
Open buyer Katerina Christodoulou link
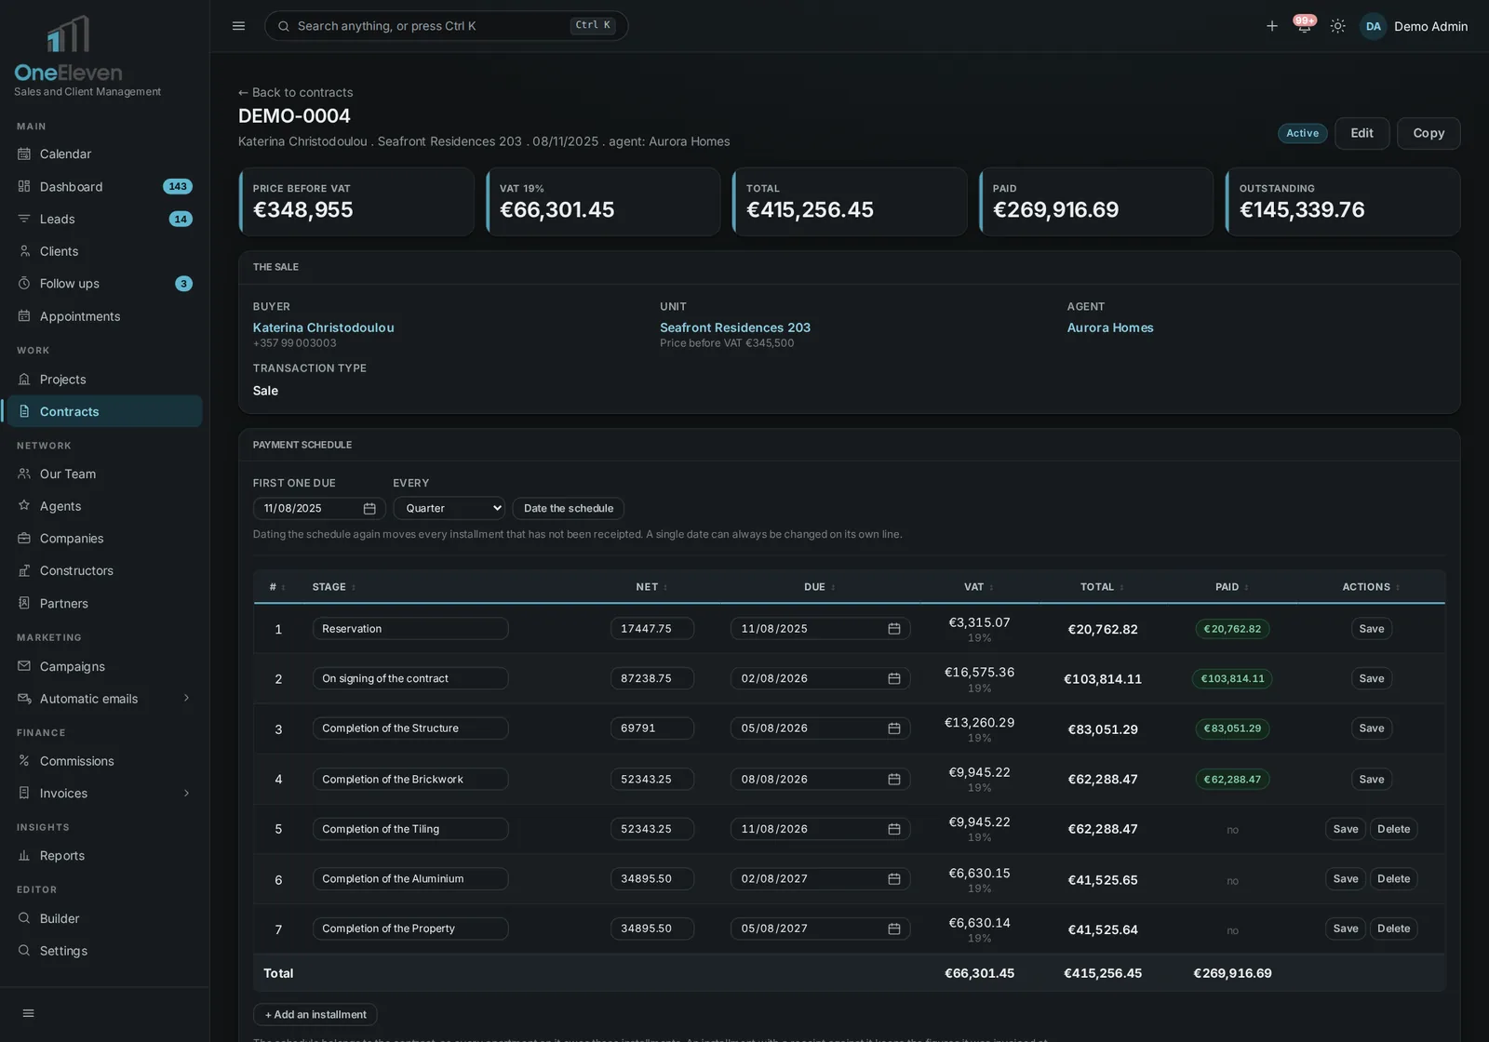pyautogui.click(x=324, y=327)
